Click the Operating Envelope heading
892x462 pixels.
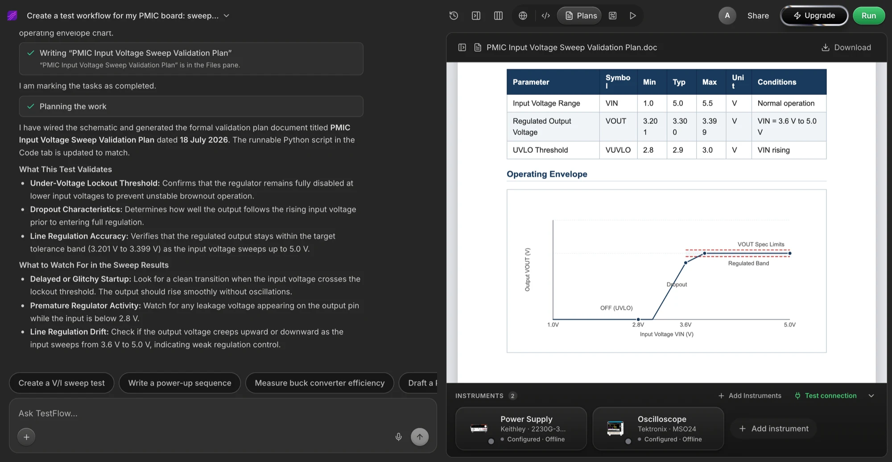(547, 174)
